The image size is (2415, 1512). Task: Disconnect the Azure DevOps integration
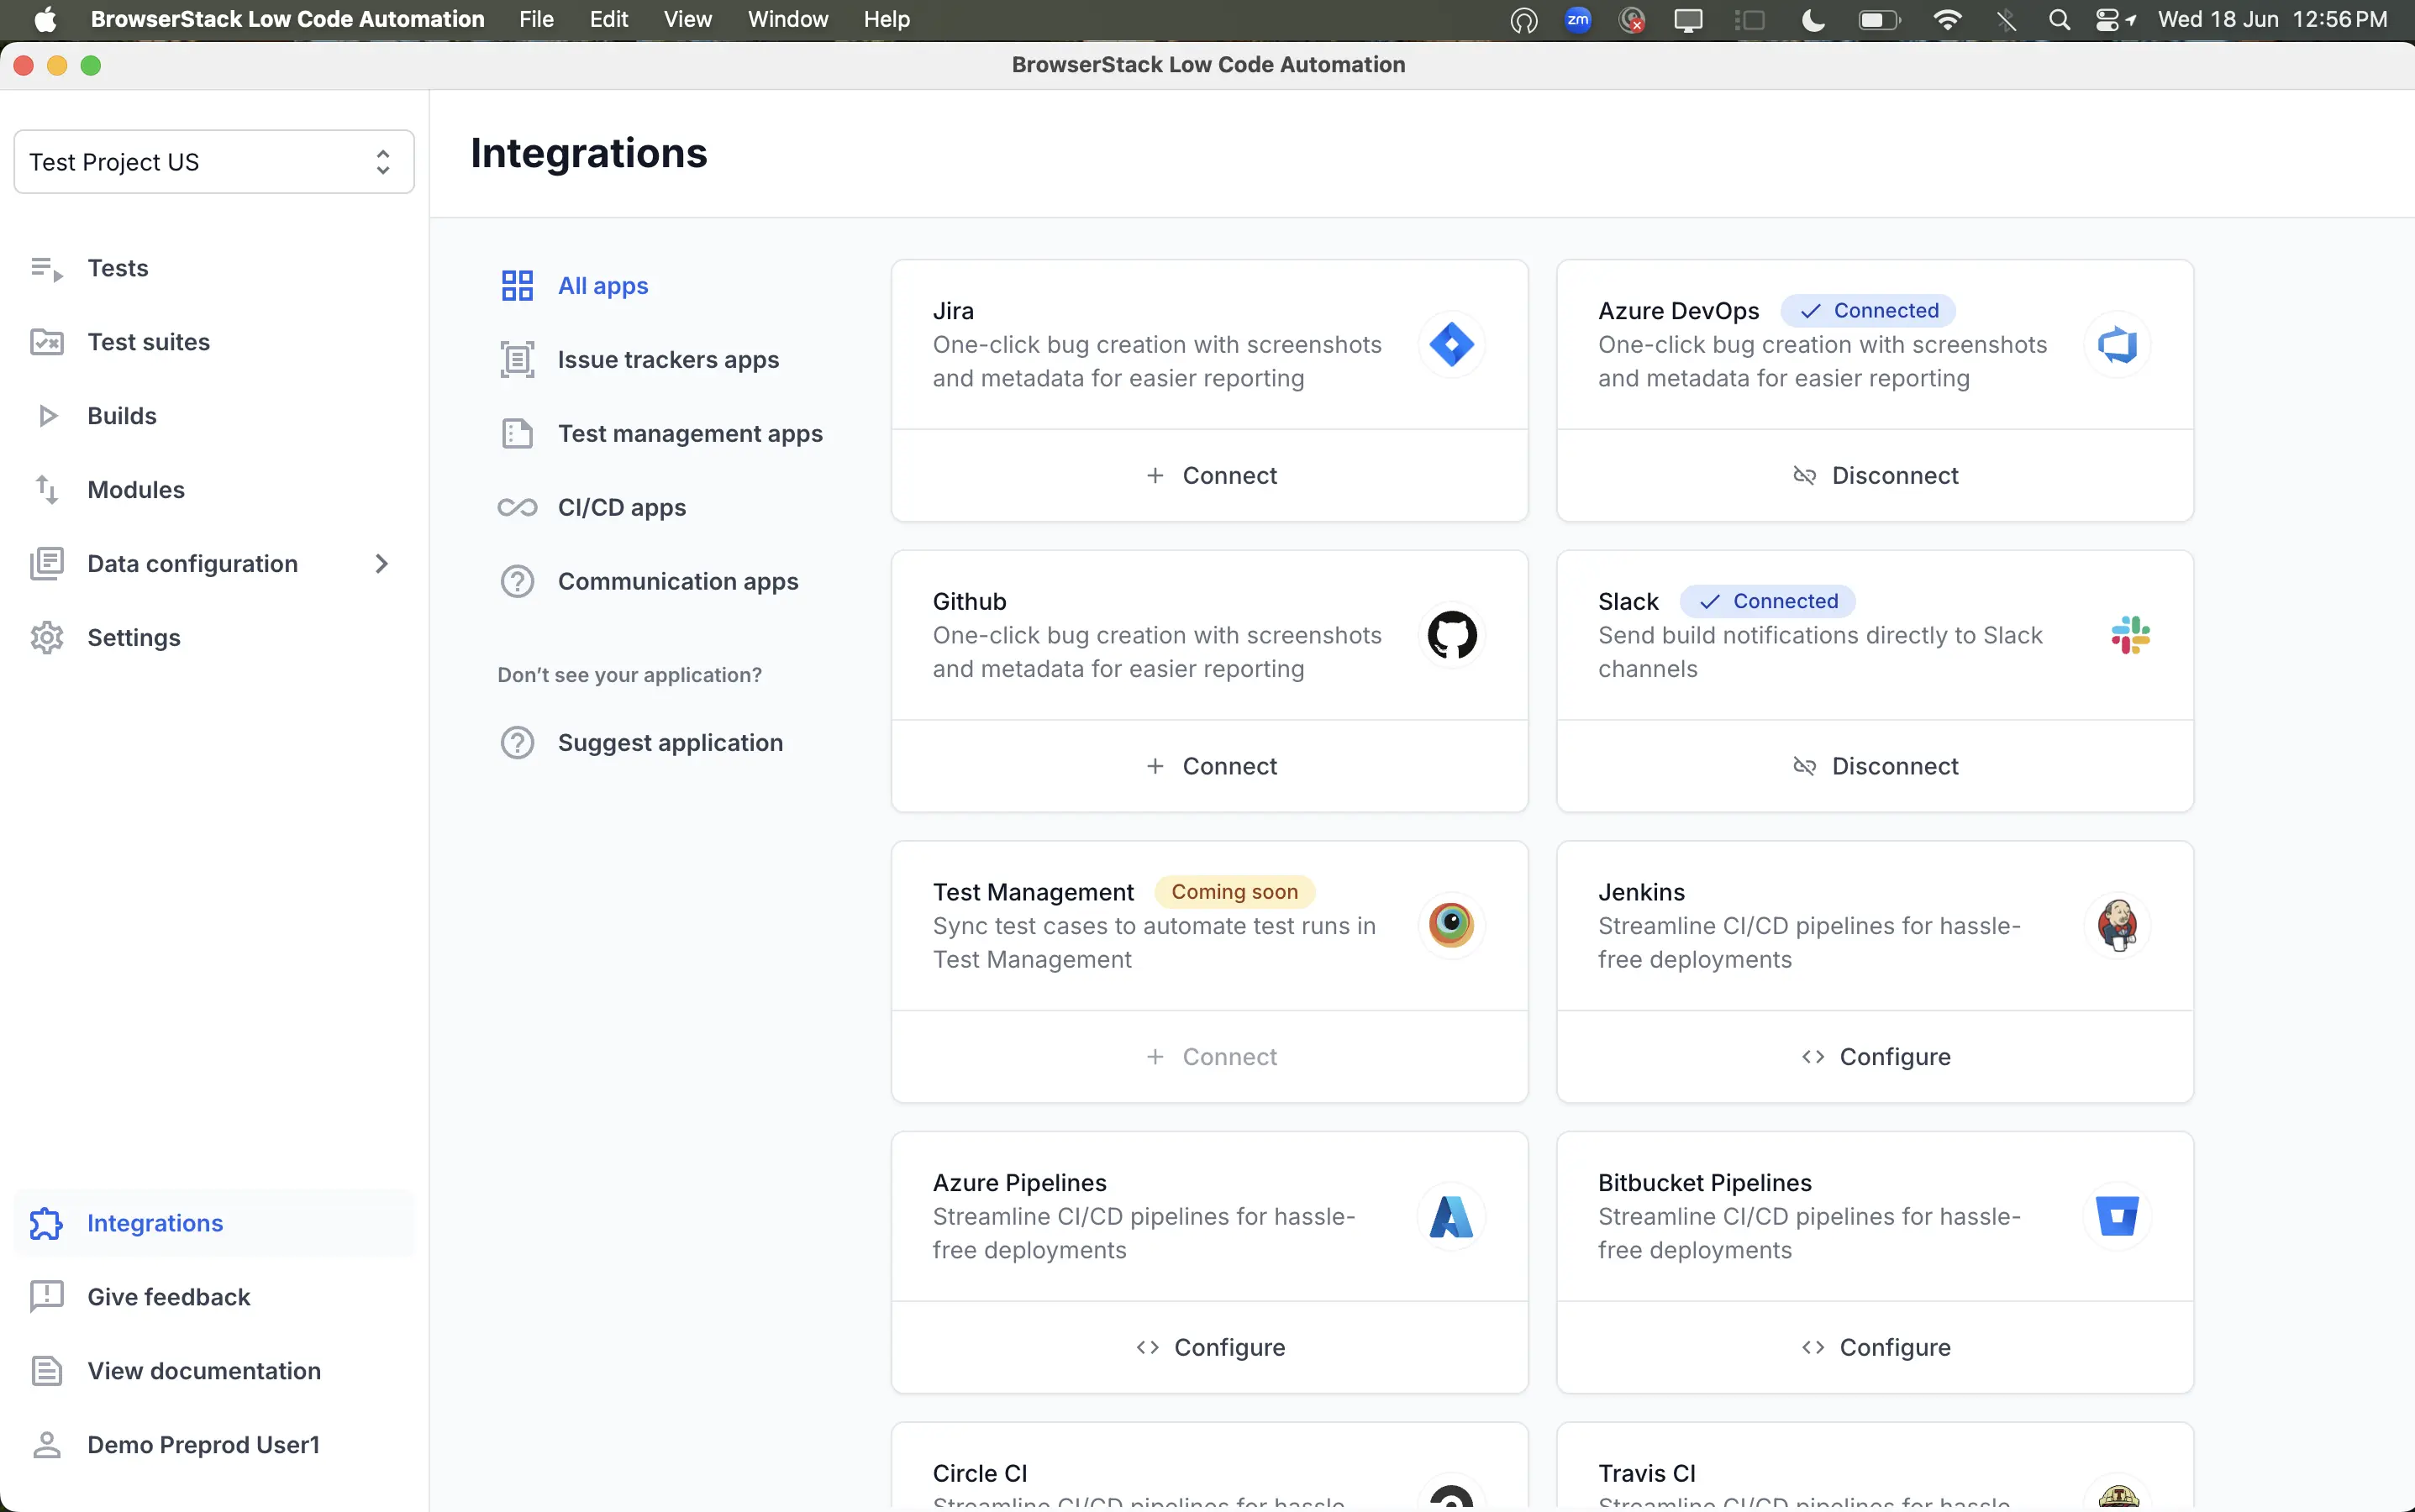1874,476
